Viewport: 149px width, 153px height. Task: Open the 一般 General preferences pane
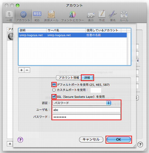9,16
